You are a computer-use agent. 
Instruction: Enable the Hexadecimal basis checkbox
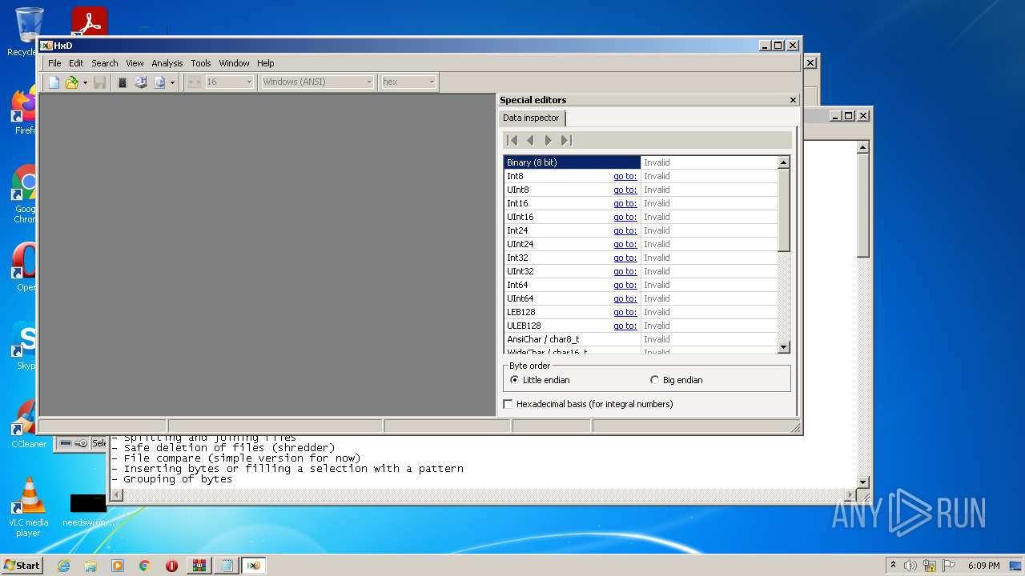(508, 404)
